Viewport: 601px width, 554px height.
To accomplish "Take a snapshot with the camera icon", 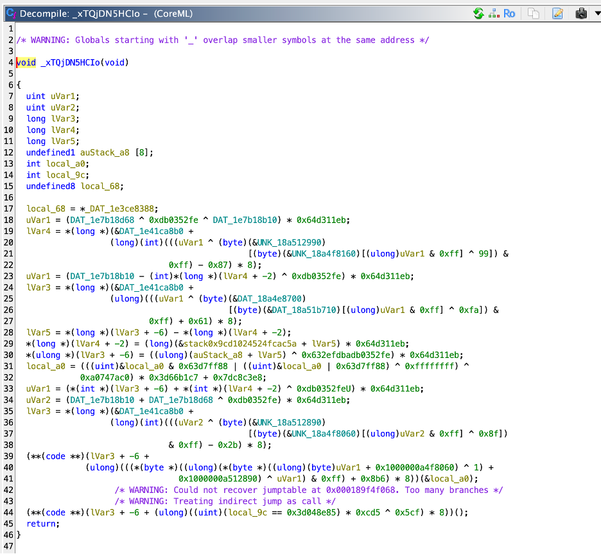I will click(x=581, y=13).
